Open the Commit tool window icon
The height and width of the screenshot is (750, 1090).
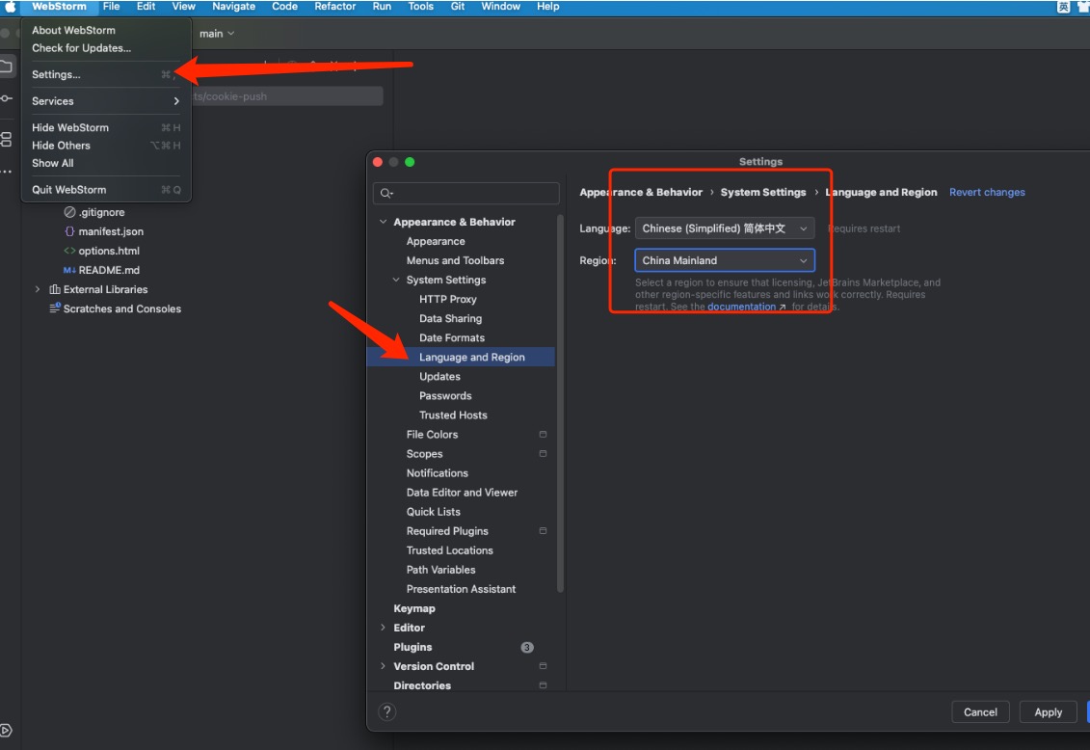(6, 98)
